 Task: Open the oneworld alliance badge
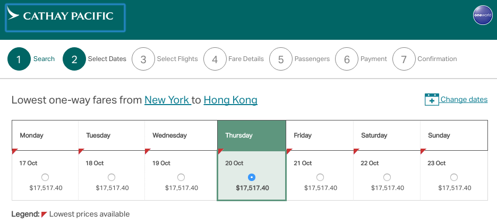(x=483, y=15)
